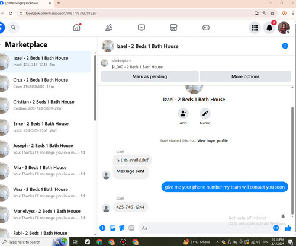Screen dimensions: 296x246
Task: Open the Erice conversation in the list
Action: (x=46, y=127)
